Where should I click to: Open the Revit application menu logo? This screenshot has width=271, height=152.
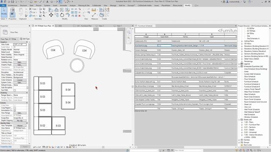click(x=2, y=2)
